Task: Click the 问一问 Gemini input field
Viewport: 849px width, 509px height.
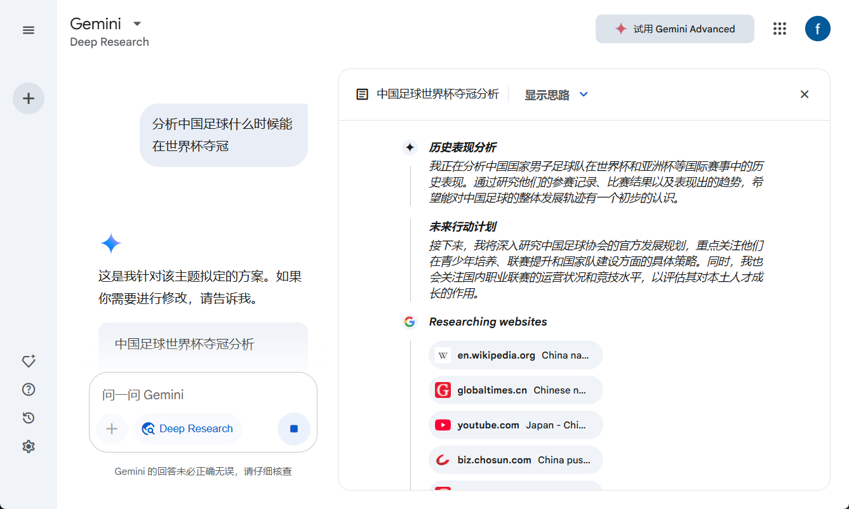Action: [202, 395]
